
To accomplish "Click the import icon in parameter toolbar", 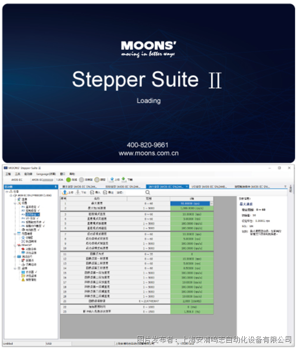I will [92, 192].
